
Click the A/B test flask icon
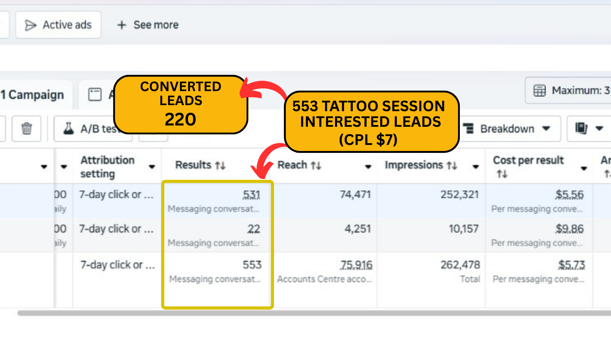point(68,128)
